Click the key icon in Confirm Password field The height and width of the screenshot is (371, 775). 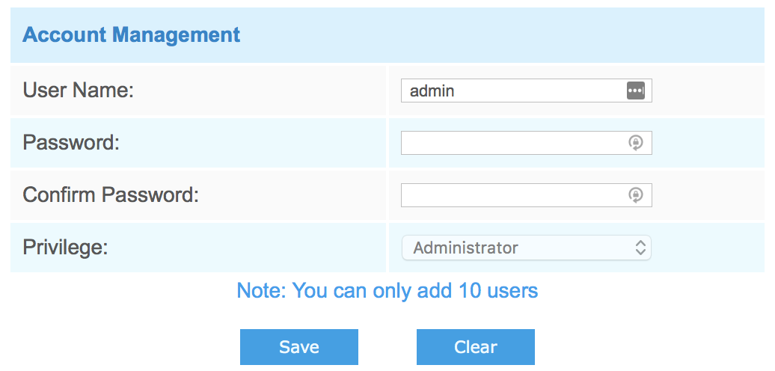[635, 195]
